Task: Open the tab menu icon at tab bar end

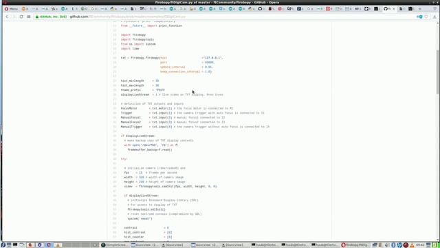Action: (435, 9)
